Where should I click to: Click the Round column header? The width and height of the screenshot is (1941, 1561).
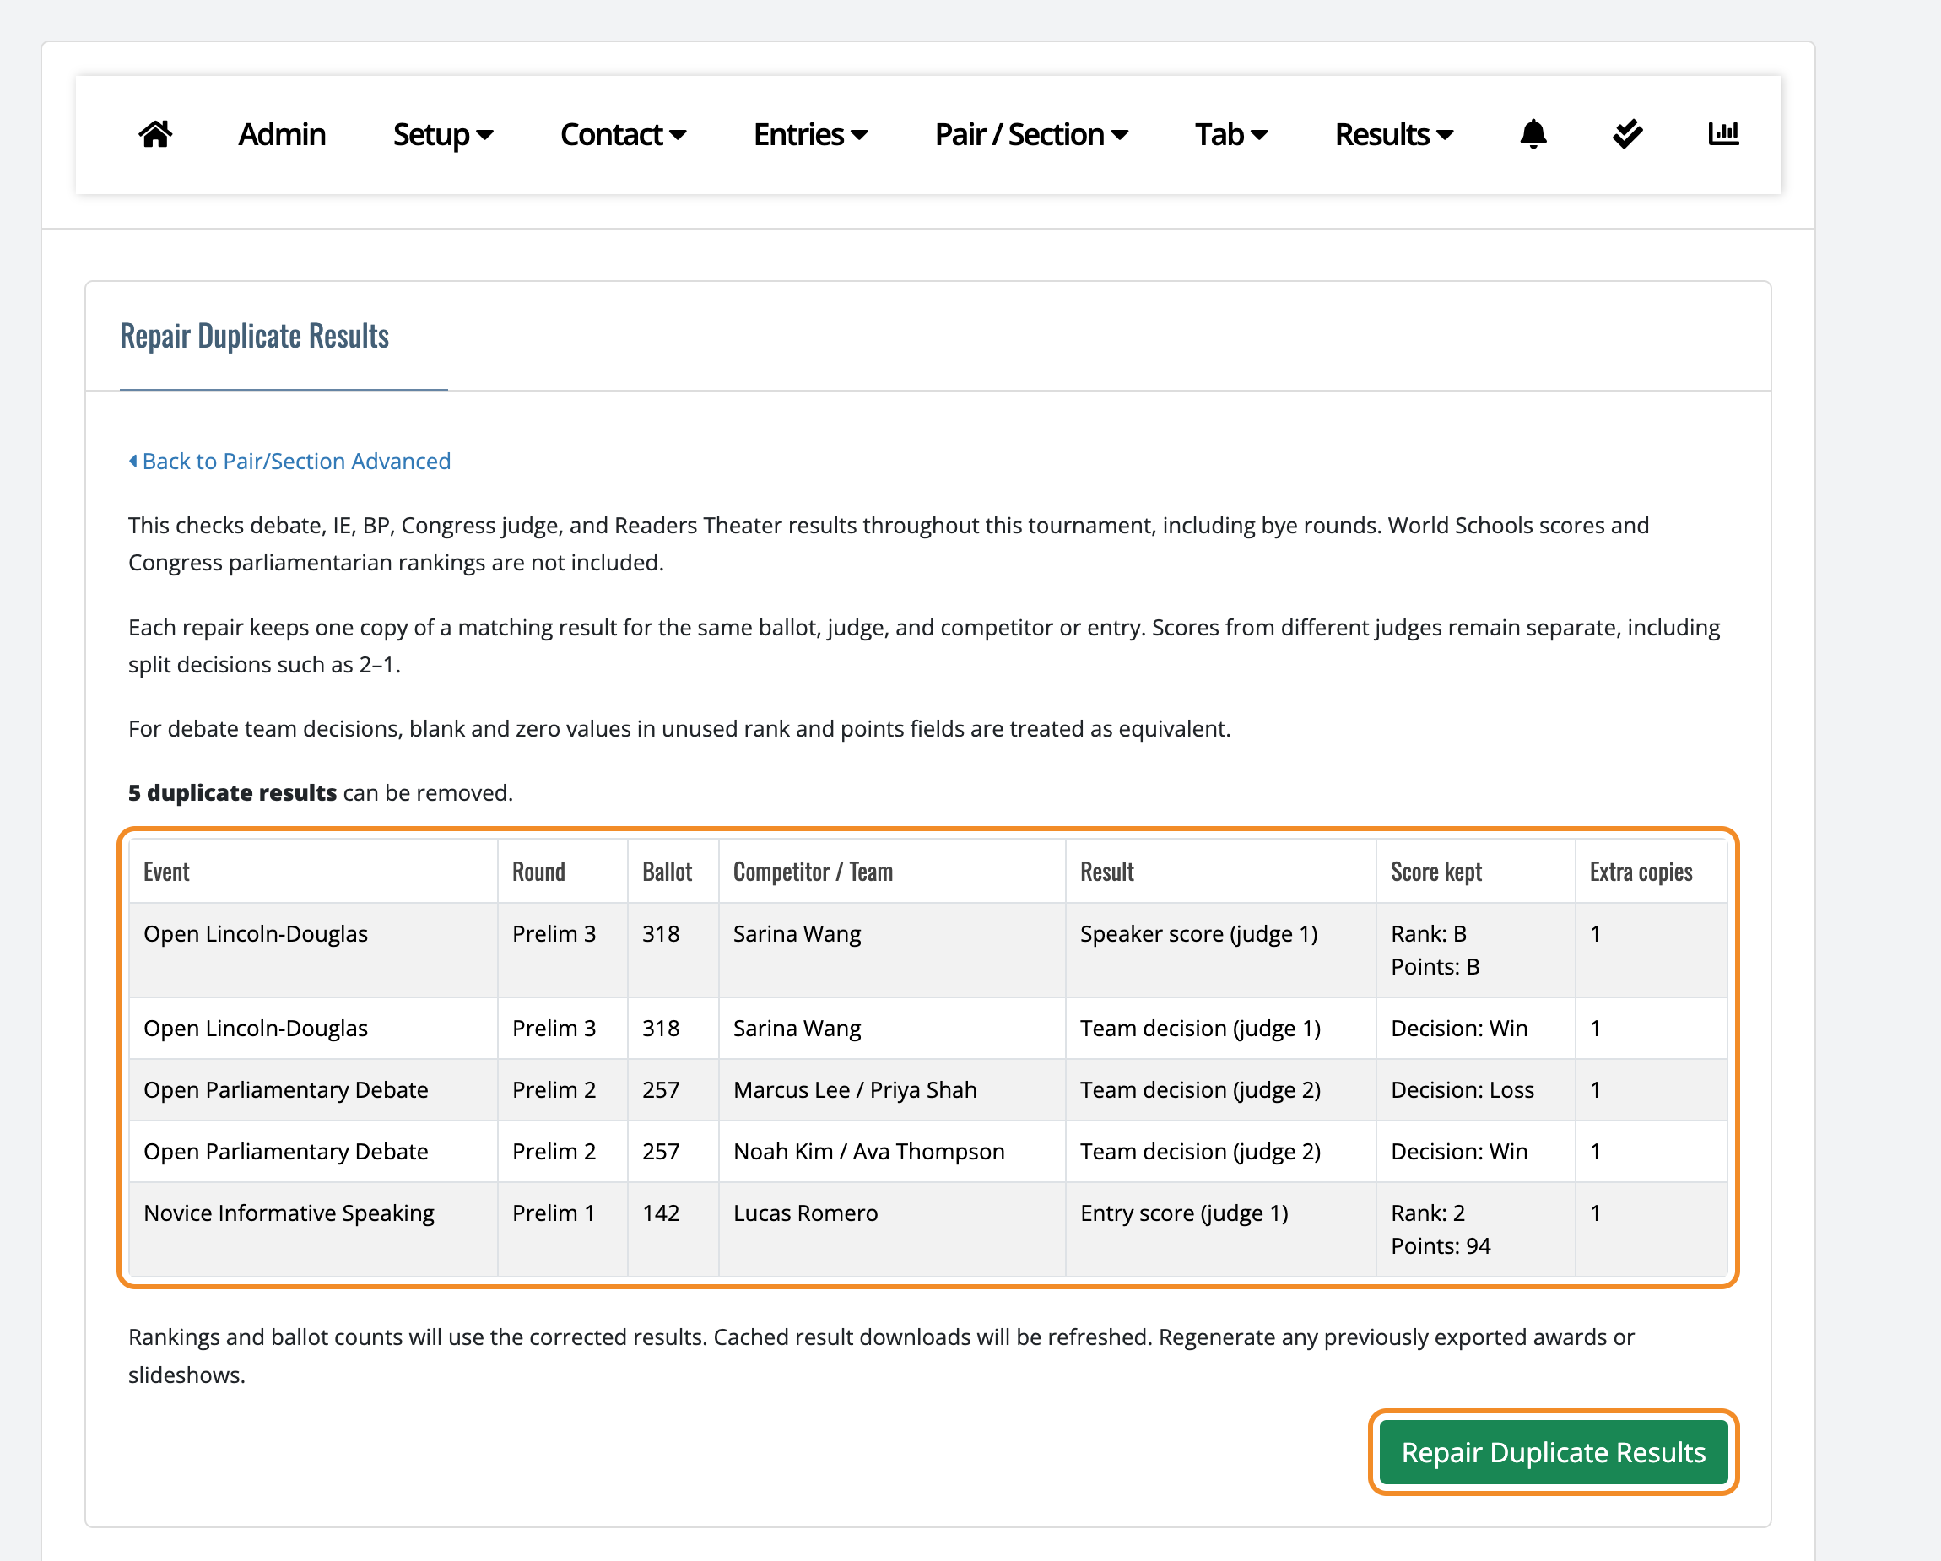point(563,872)
